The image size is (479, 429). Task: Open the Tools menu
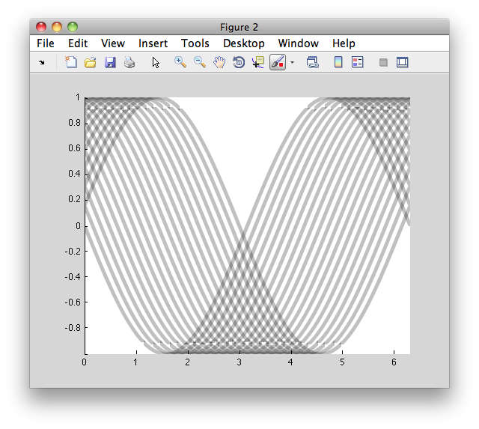pyautogui.click(x=195, y=43)
